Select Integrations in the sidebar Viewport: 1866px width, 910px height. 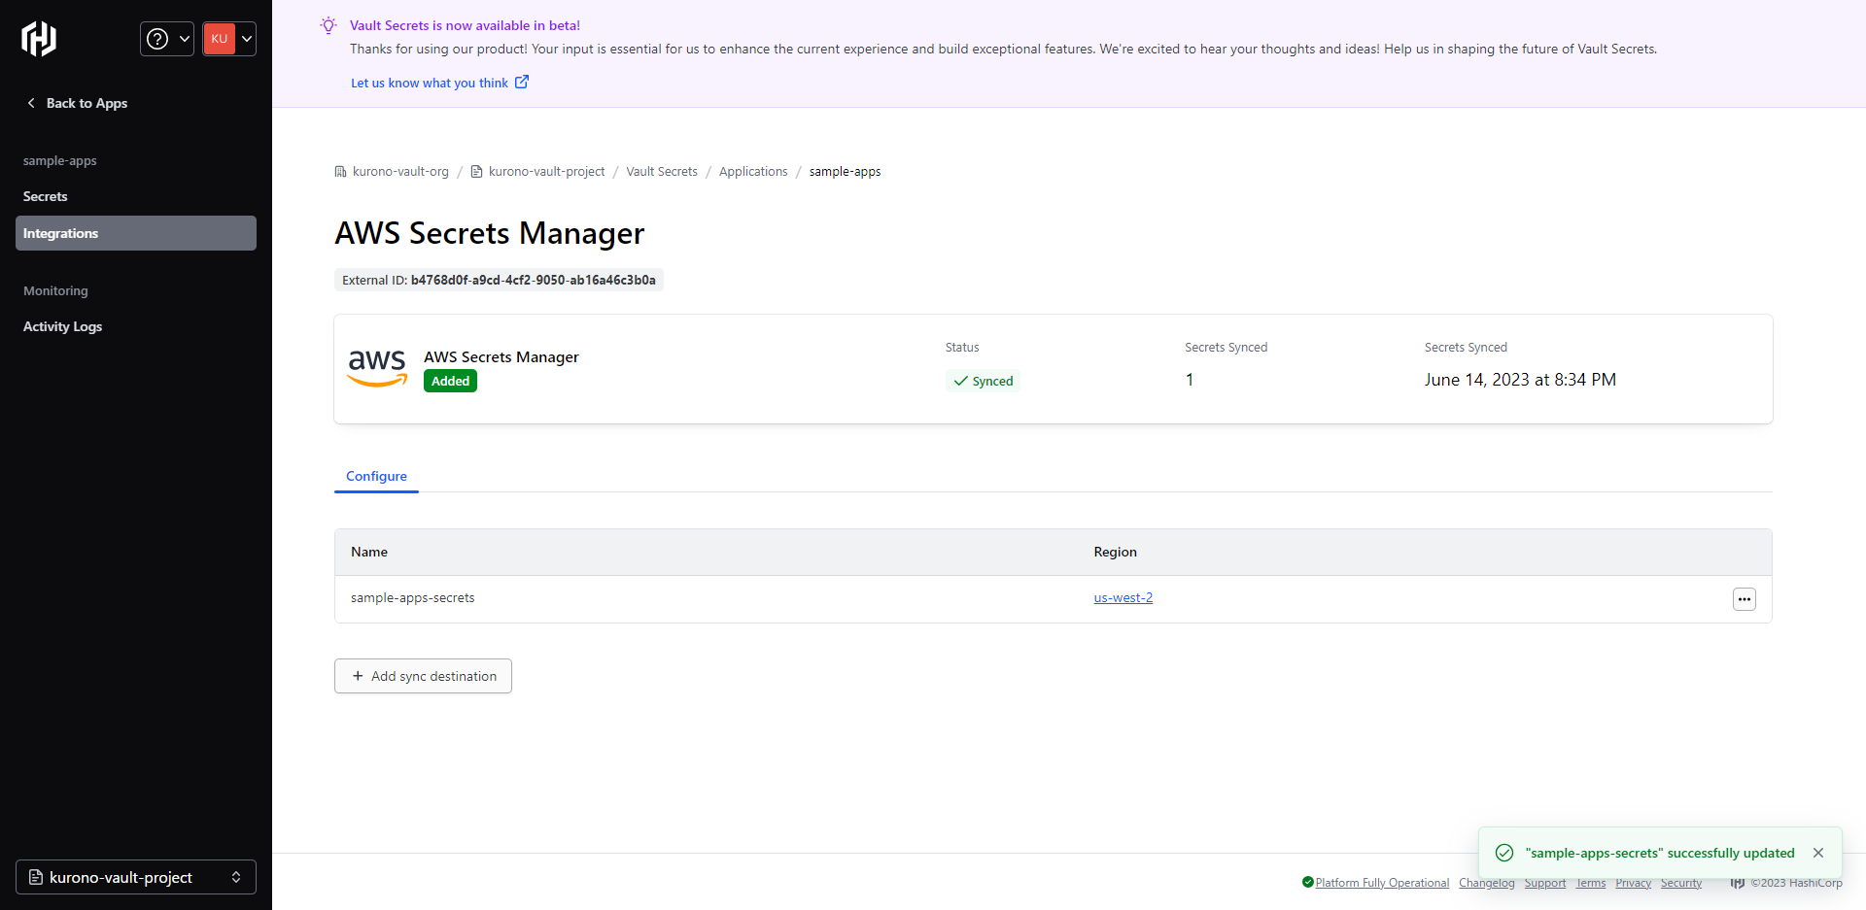click(136, 233)
